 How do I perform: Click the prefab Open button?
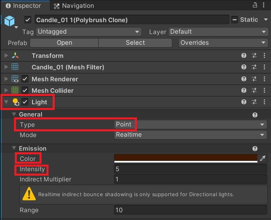64,43
